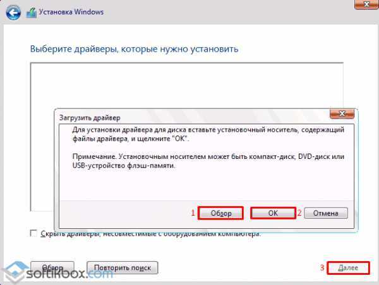Click the Windows Setup icon in title bar
Image resolution: width=379 pixels, height=285 pixels.
pyautogui.click(x=32, y=13)
